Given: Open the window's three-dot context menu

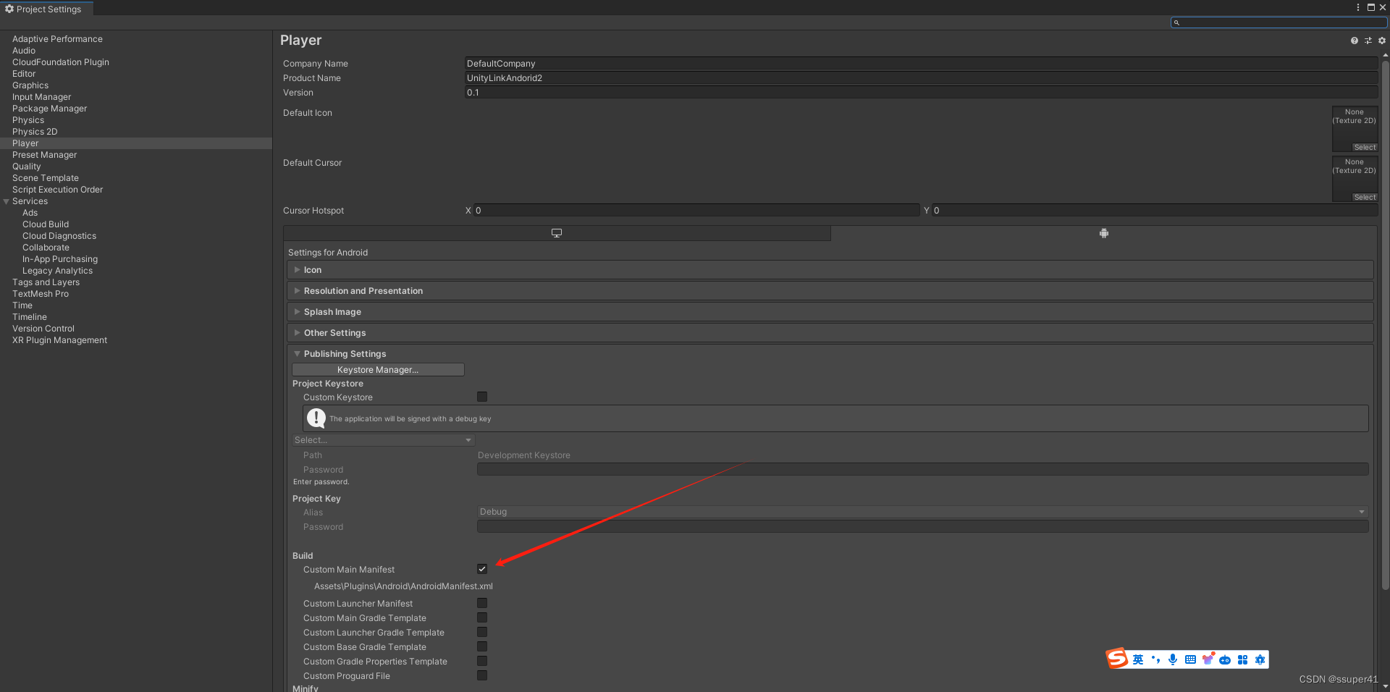Looking at the screenshot, I should pos(1357,7).
